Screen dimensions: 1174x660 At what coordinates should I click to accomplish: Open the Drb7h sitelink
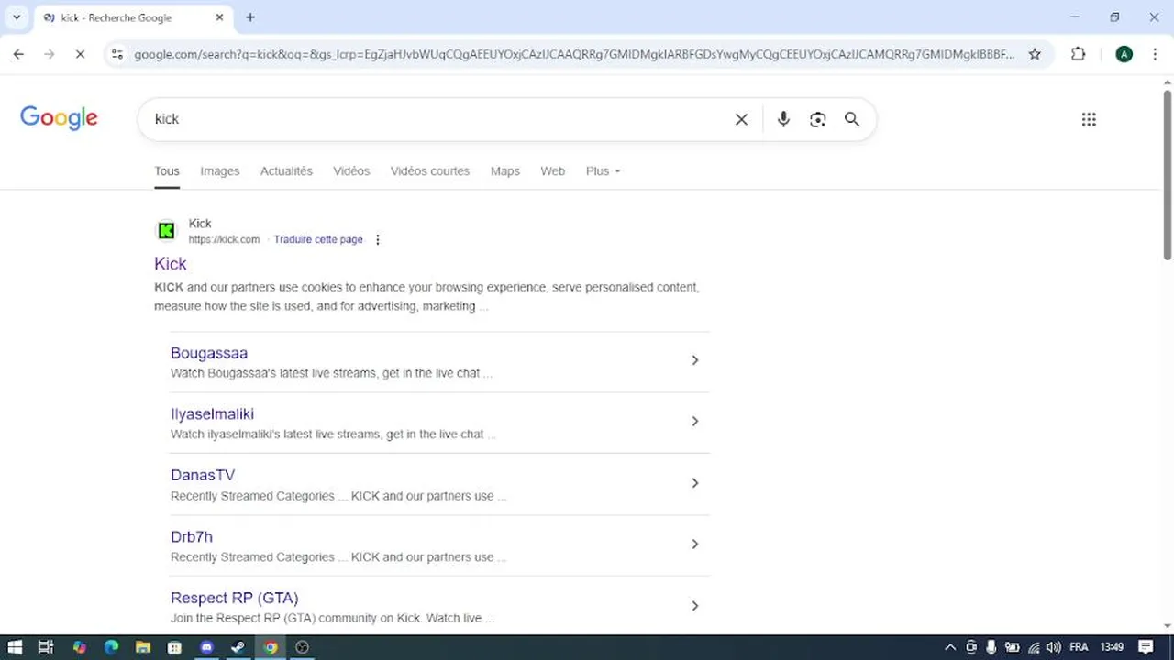192,537
